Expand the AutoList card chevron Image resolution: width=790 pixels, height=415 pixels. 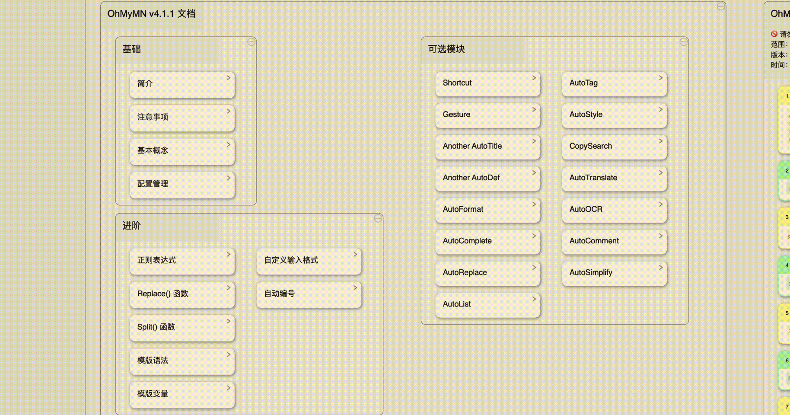coord(534,299)
